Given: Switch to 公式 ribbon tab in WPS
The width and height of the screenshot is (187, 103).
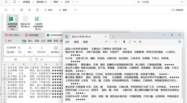Looking at the screenshot, I should click(43, 41).
